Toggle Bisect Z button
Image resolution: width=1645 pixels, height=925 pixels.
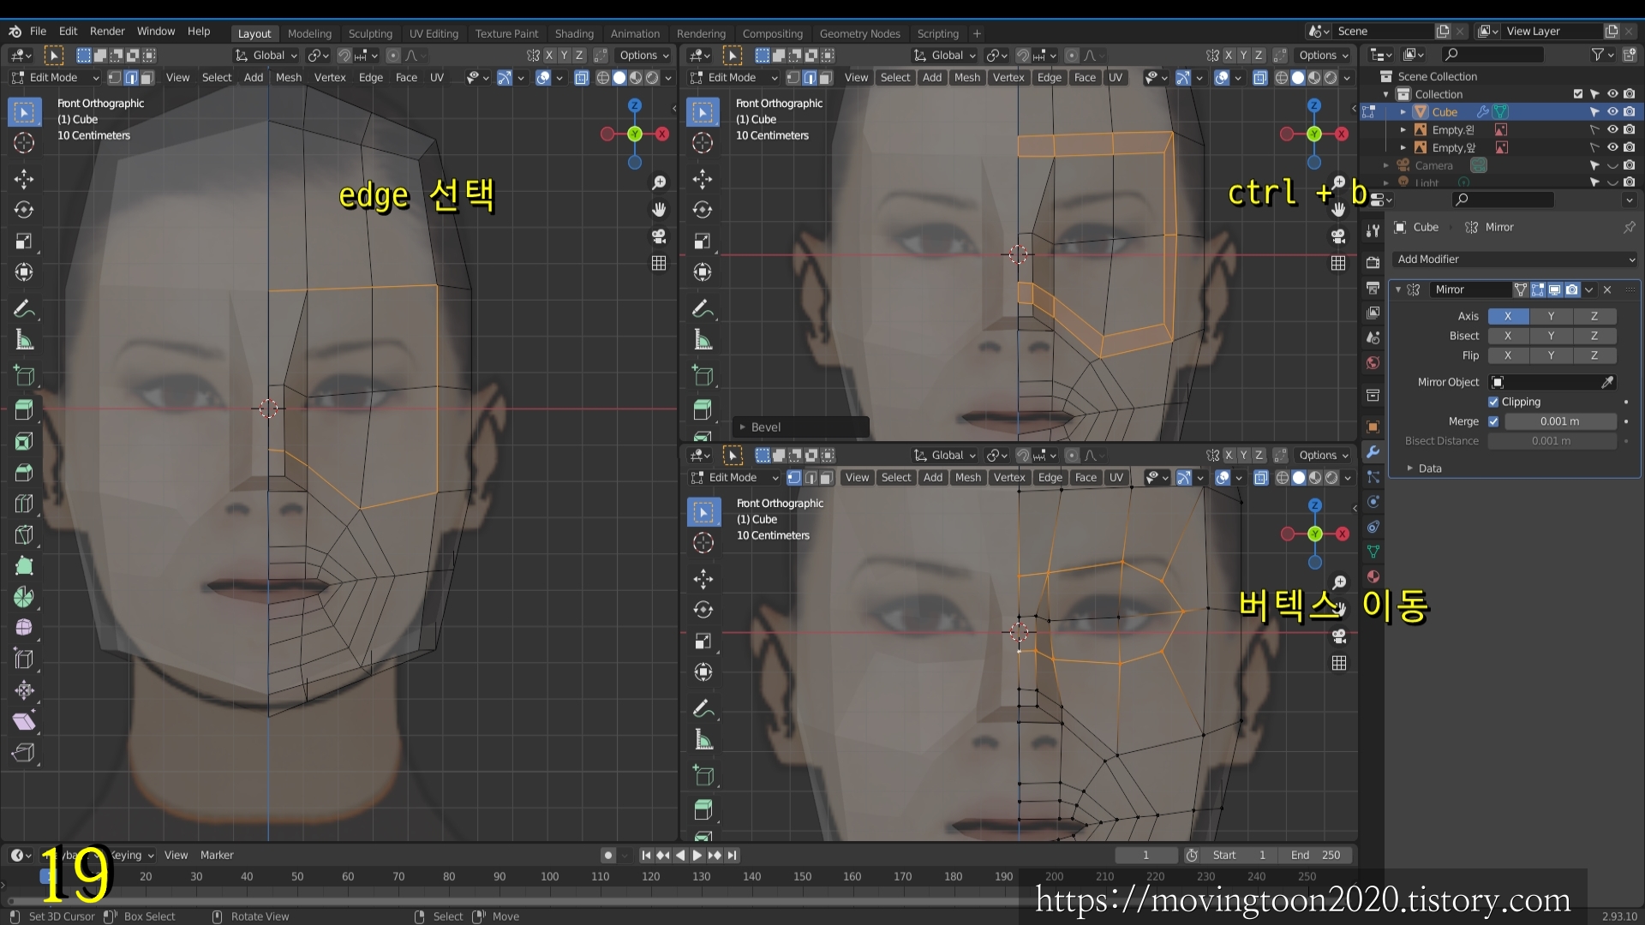click(1594, 336)
